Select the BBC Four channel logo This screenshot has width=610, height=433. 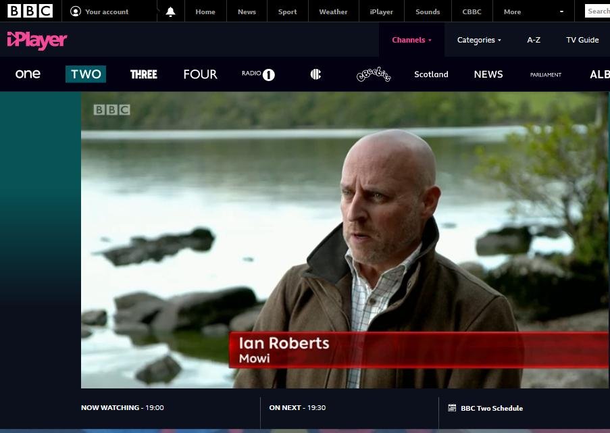[200, 74]
